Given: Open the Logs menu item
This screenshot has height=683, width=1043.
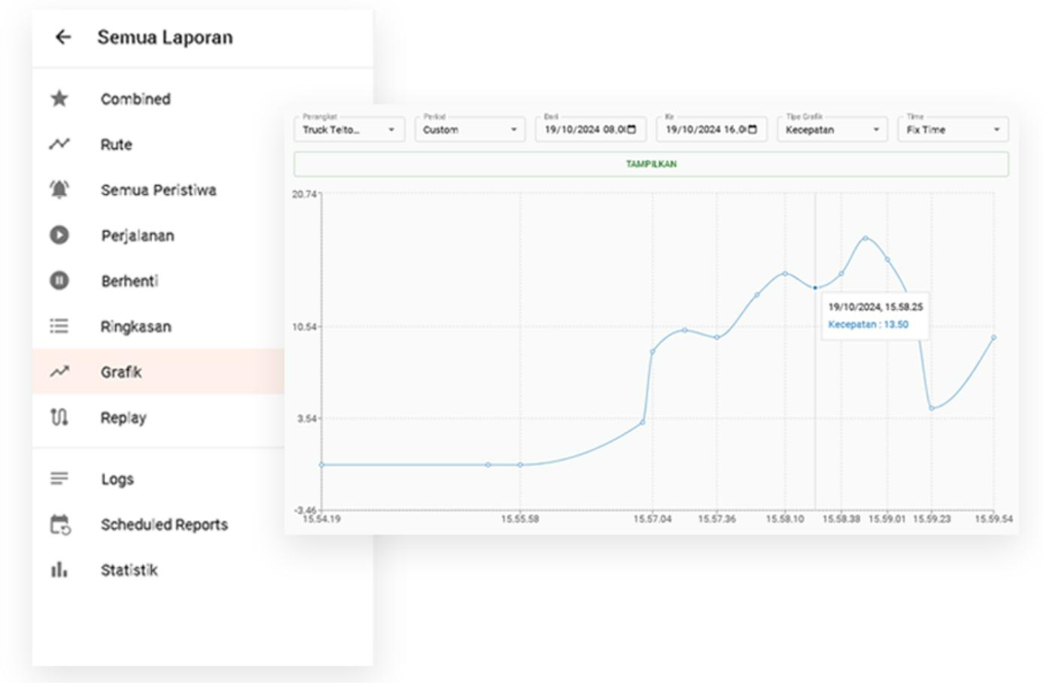Looking at the screenshot, I should tap(117, 479).
